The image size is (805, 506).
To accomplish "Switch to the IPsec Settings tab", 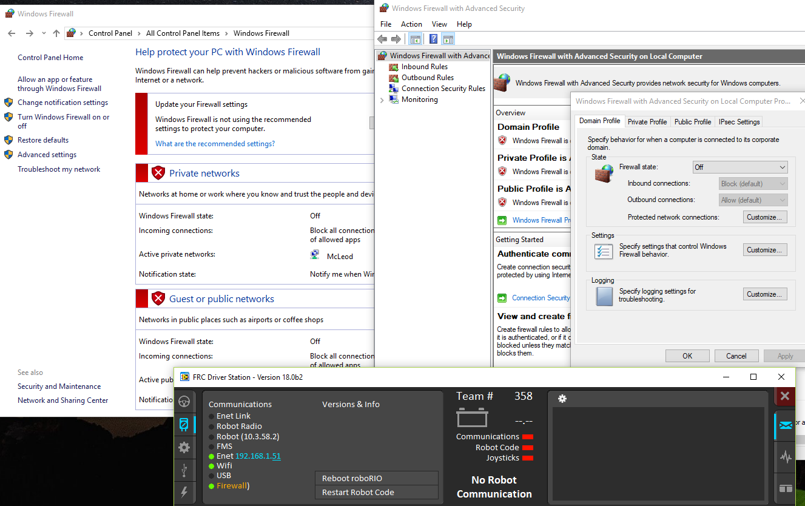I will 739,122.
